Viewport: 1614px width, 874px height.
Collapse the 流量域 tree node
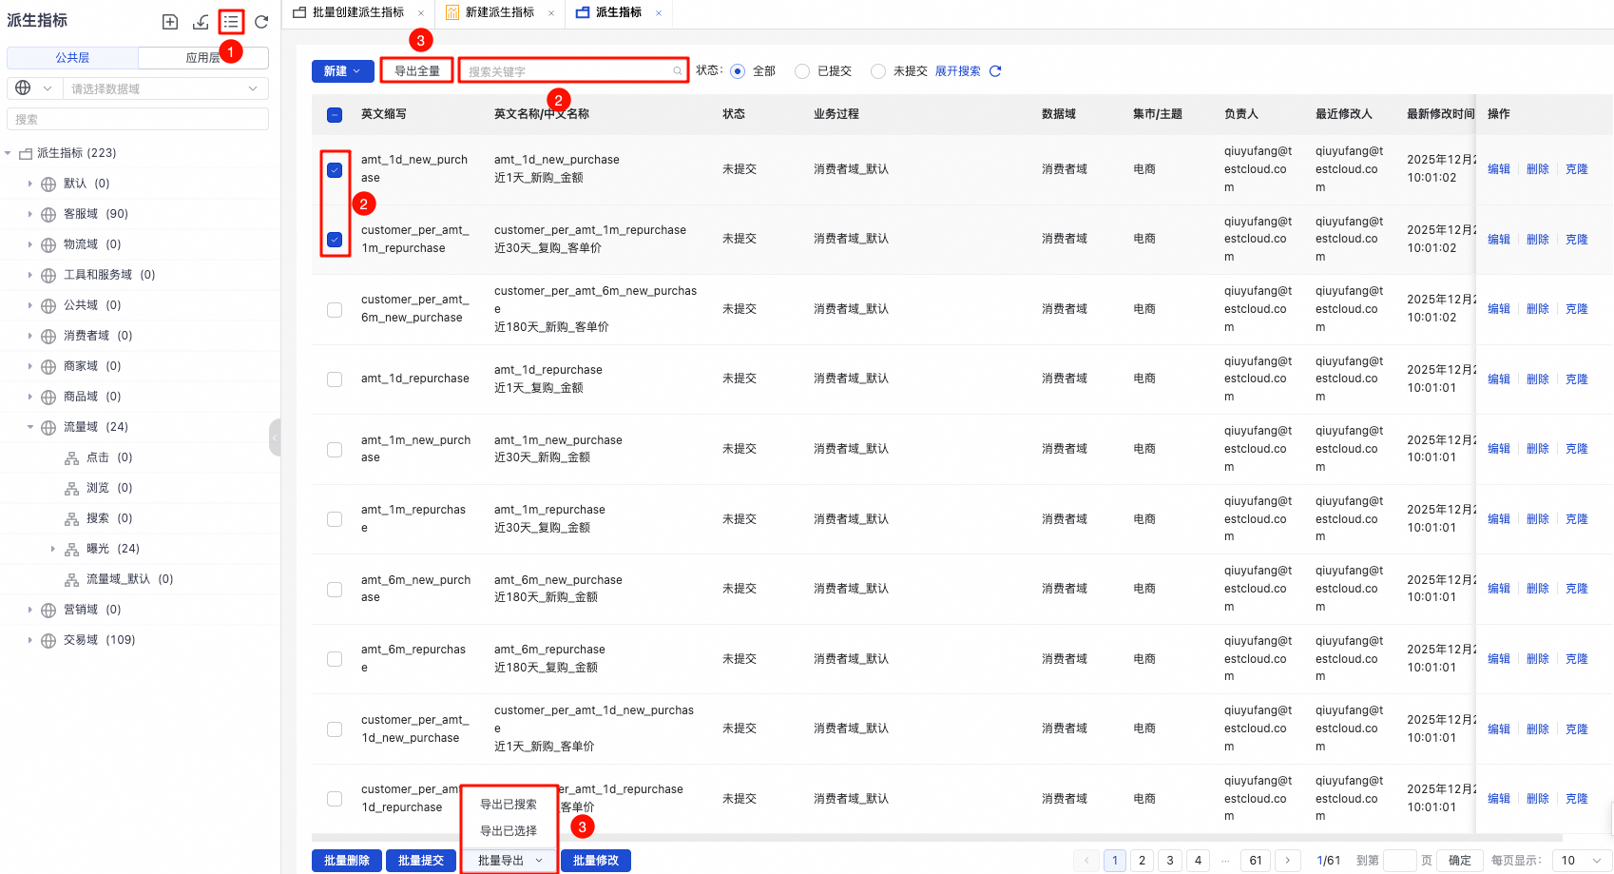[x=30, y=427]
